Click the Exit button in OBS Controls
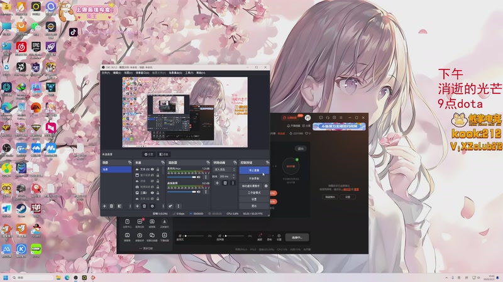This screenshot has width=503, height=282. click(x=254, y=206)
